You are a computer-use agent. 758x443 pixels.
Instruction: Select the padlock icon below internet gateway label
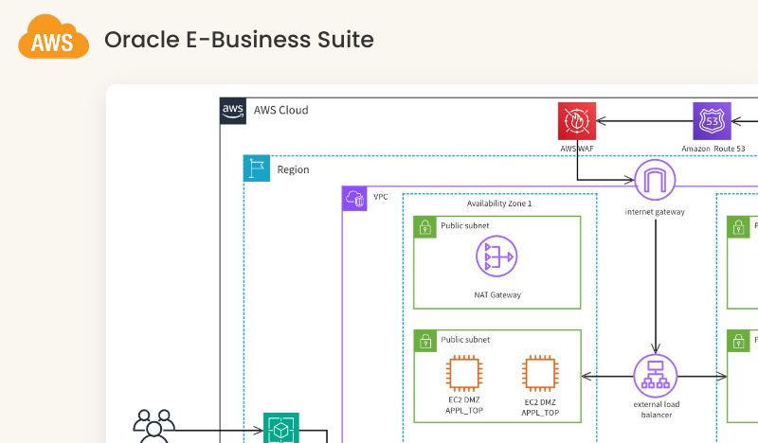tap(738, 227)
